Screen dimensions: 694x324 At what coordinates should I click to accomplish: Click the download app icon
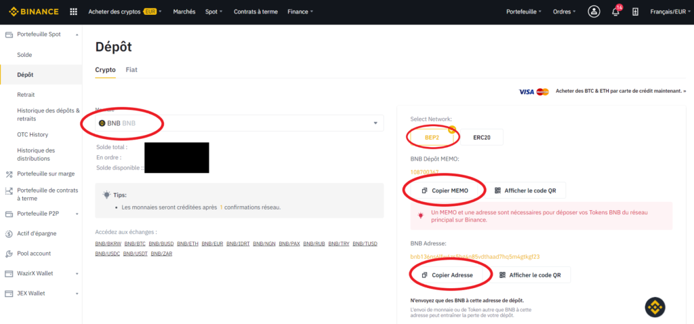(636, 12)
